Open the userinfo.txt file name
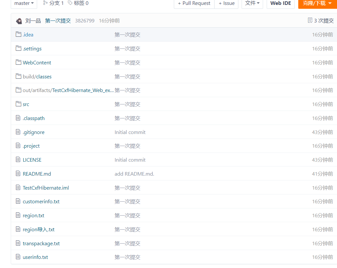The image size is (337, 268). click(x=35, y=257)
